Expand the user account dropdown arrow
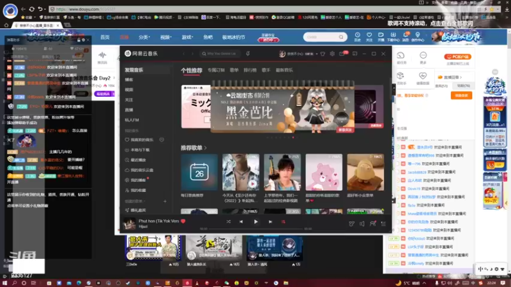 pyautogui.click(x=316, y=54)
